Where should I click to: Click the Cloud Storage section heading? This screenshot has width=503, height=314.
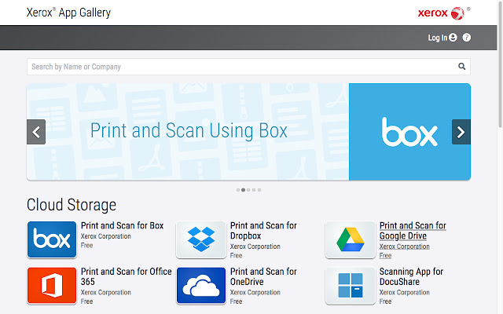point(72,205)
